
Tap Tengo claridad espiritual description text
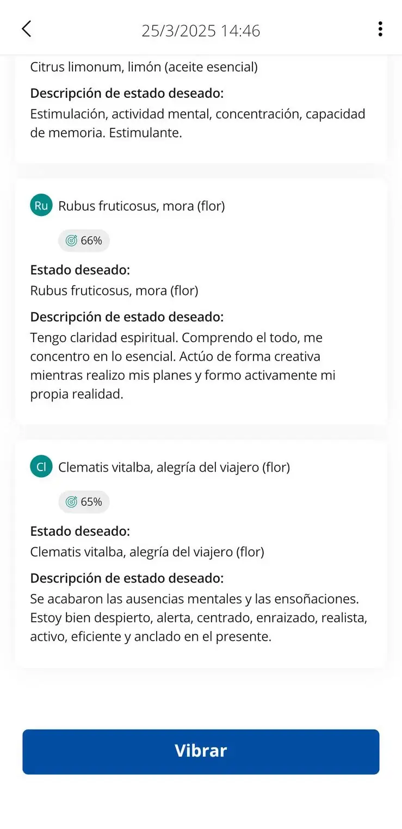tap(183, 366)
